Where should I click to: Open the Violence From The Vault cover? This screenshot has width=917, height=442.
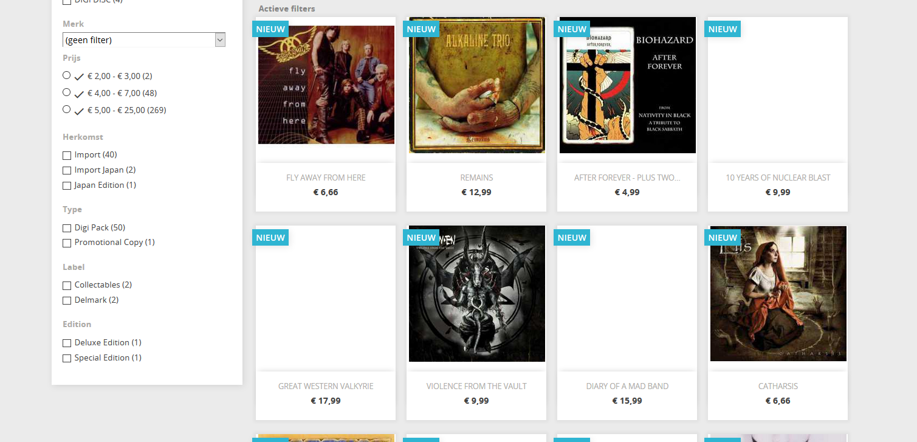(x=477, y=294)
